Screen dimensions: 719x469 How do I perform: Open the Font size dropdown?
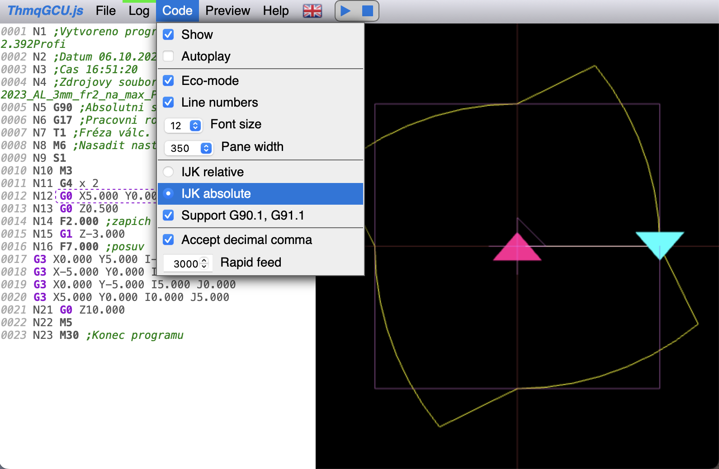click(x=184, y=126)
